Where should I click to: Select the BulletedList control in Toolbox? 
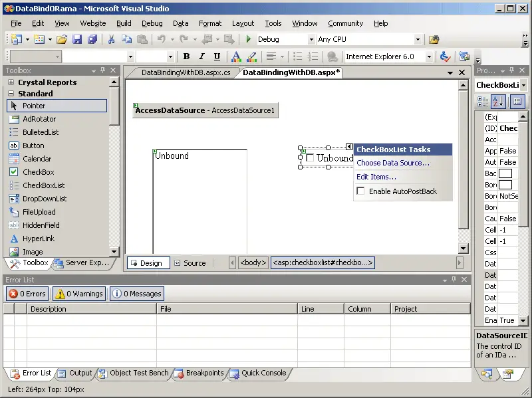57,132
